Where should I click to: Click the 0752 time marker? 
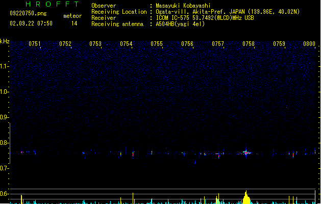coord(65,44)
